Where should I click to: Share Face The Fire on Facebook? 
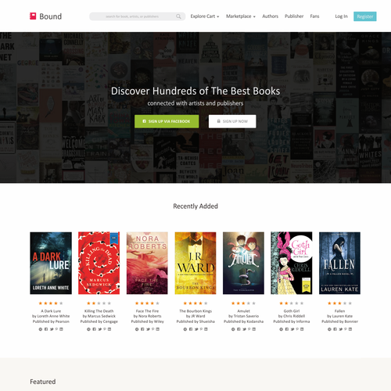pos(142,329)
